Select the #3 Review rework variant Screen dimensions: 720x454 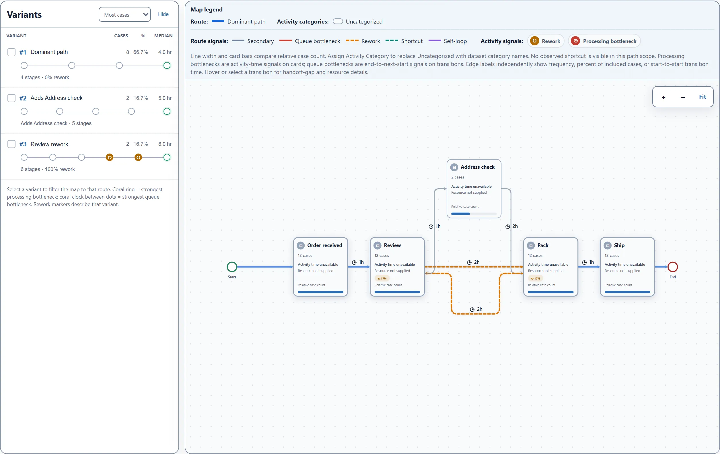89,156
